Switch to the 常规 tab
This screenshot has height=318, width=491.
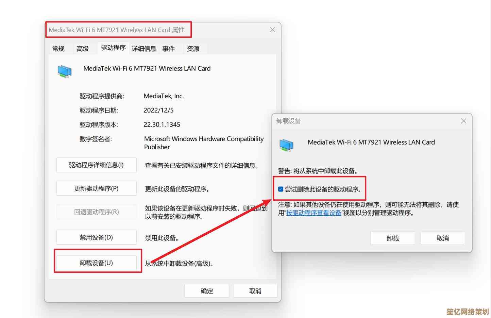point(58,49)
